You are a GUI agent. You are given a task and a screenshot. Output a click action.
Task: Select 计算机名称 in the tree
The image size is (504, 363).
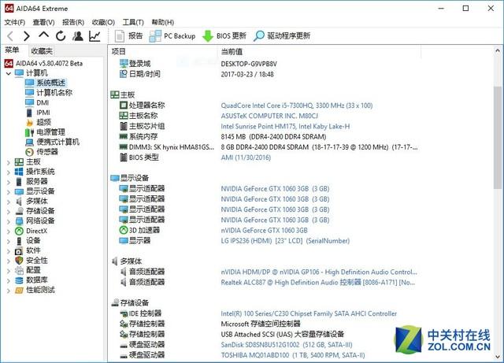[x=54, y=93]
